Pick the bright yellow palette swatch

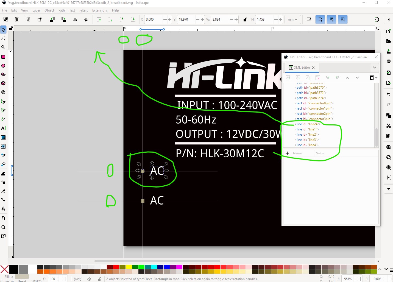(129, 267)
